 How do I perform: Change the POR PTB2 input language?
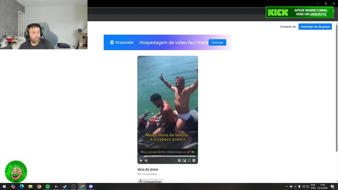(x=313, y=187)
